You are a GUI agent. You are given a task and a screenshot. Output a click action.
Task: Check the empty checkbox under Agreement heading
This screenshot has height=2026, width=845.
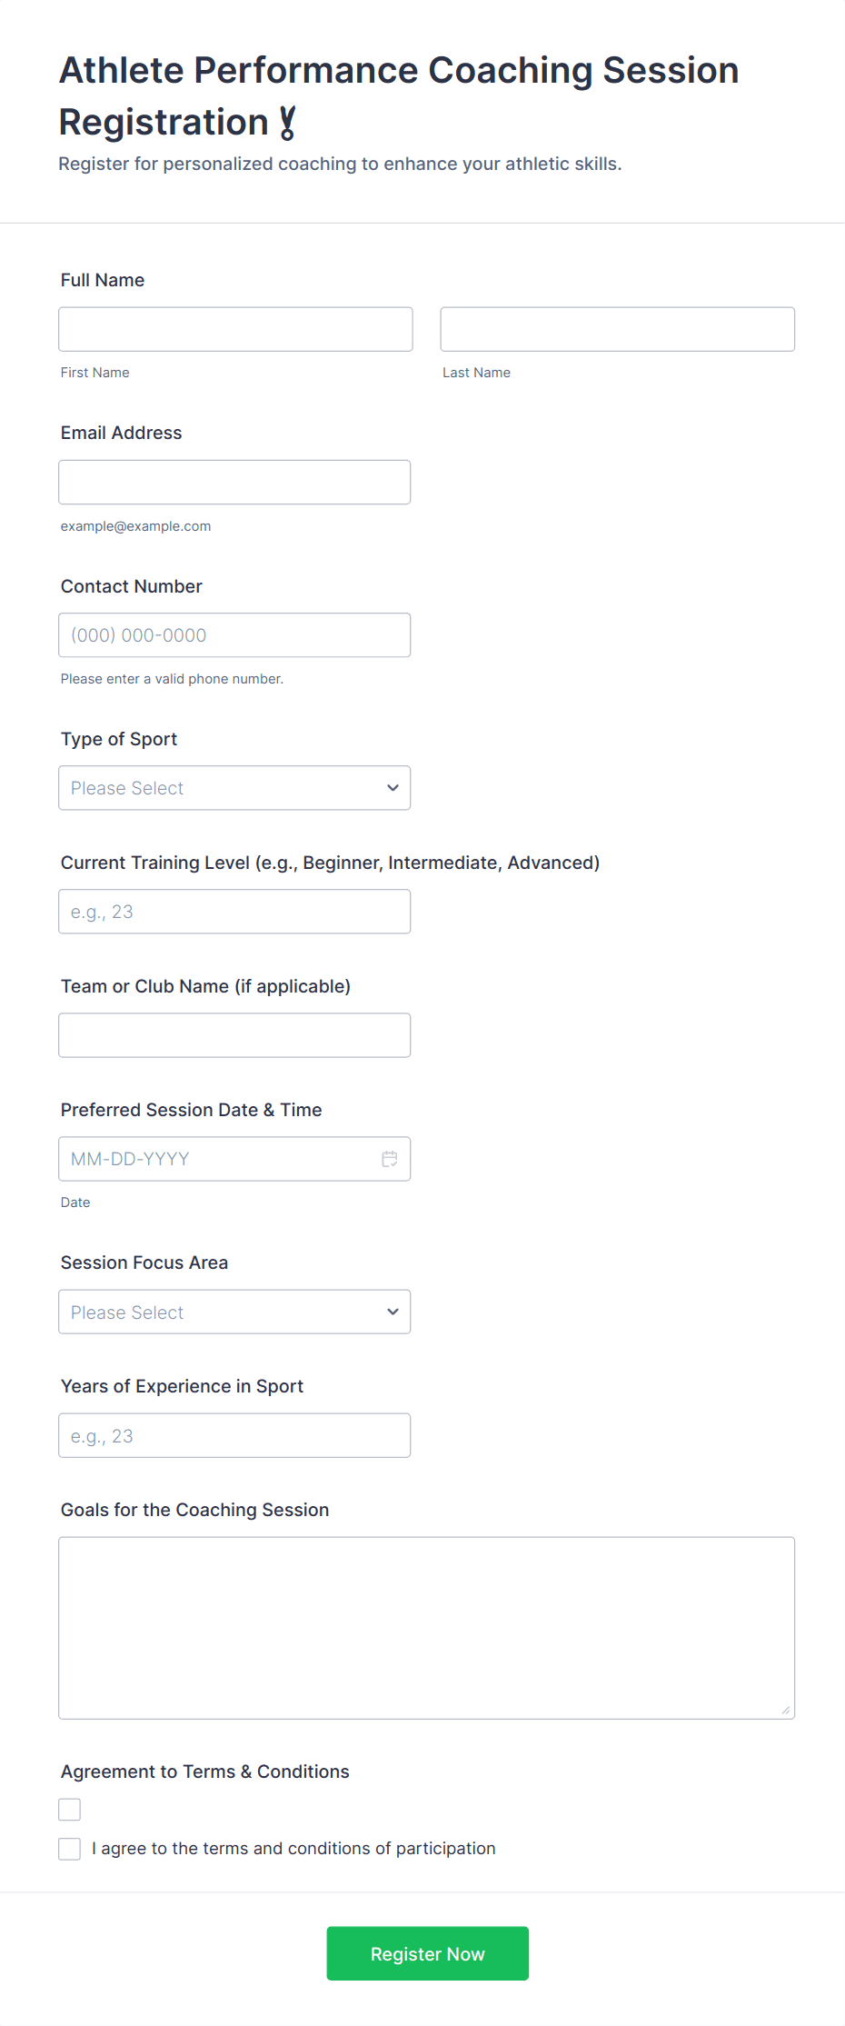click(70, 1810)
